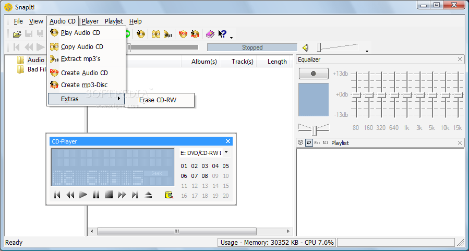The image size is (469, 251).
Task: Open the Help menu
Action: coord(135,21)
